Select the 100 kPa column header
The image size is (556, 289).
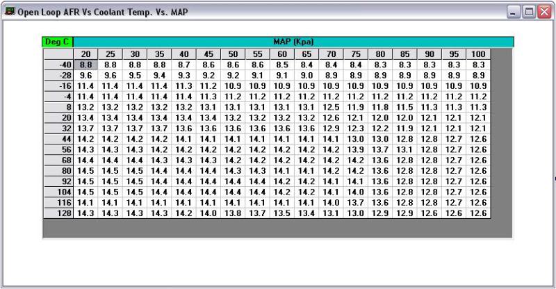point(478,54)
